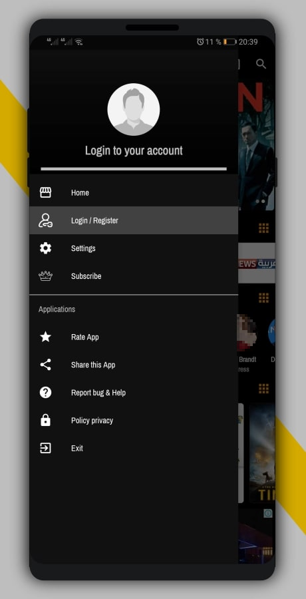
Task: Tap Login to your account text
Action: pyautogui.click(x=134, y=150)
